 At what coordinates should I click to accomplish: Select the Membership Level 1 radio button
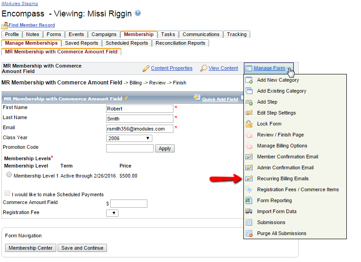point(9,174)
